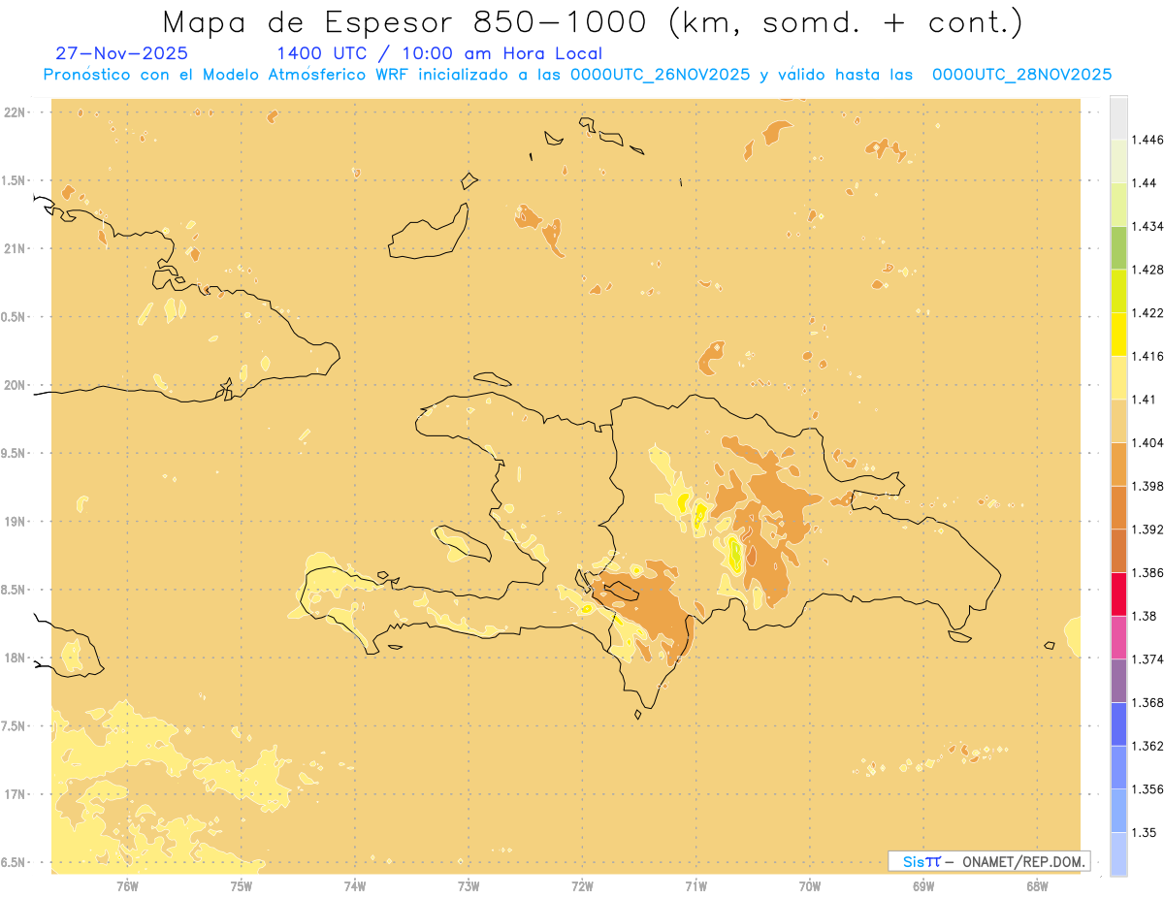Click the 1.362 value on the color scale

tap(1148, 746)
